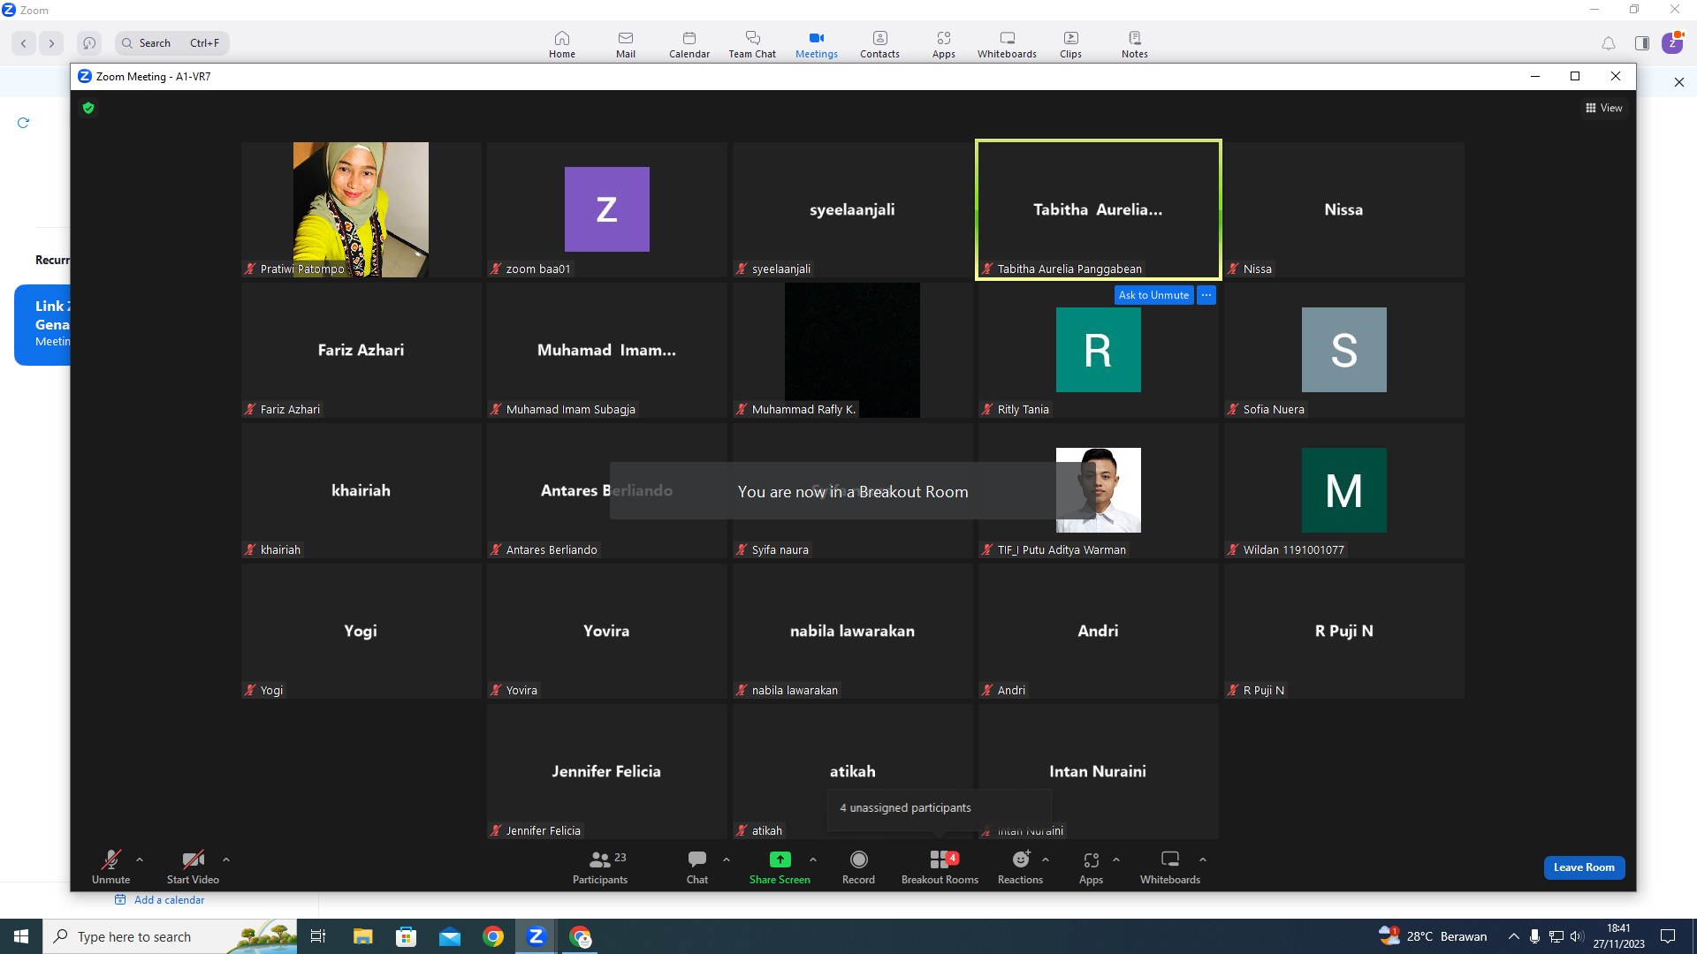Open the Team Chat tab
1697x954 pixels.
(x=752, y=44)
